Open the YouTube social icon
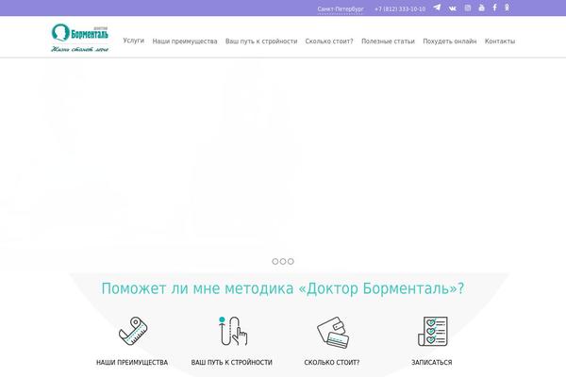 (481, 8)
